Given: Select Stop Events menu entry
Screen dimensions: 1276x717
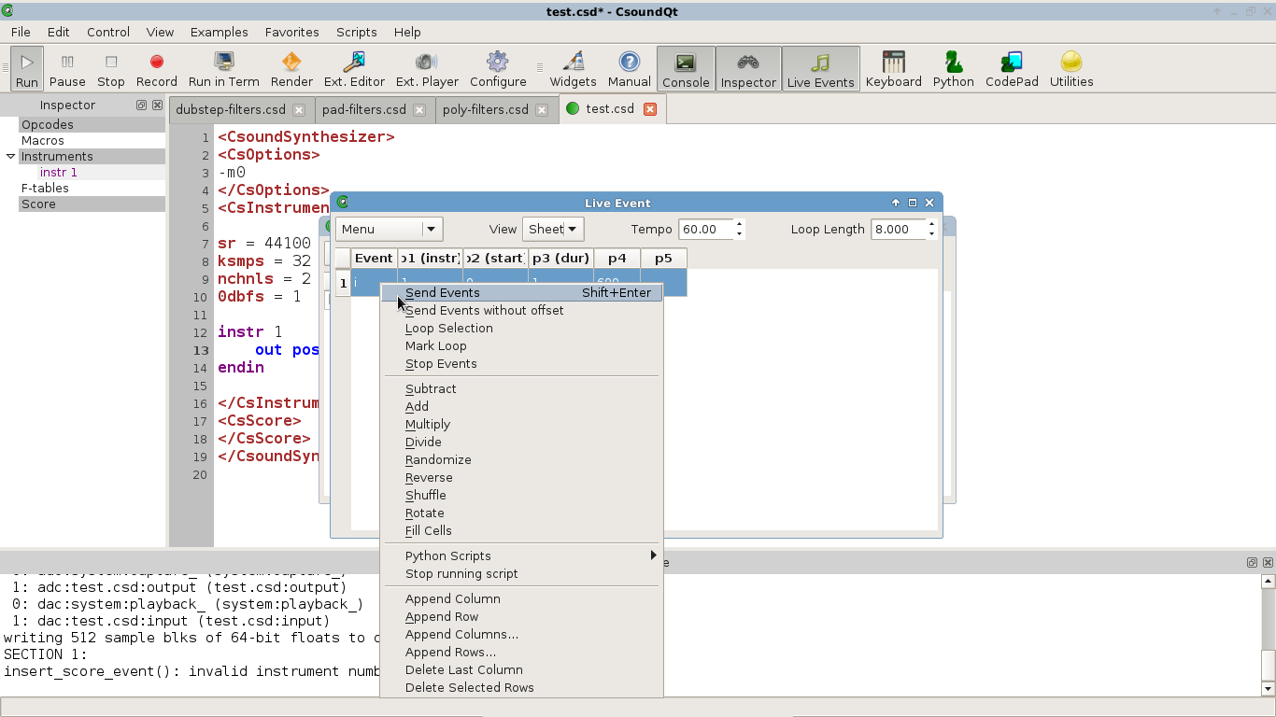Looking at the screenshot, I should pyautogui.click(x=521, y=363).
